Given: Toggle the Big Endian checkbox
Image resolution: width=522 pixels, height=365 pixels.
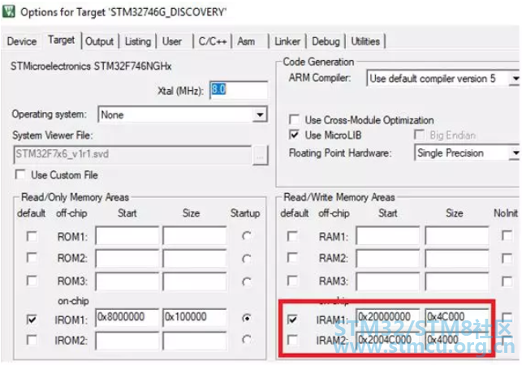Looking at the screenshot, I should (419, 135).
